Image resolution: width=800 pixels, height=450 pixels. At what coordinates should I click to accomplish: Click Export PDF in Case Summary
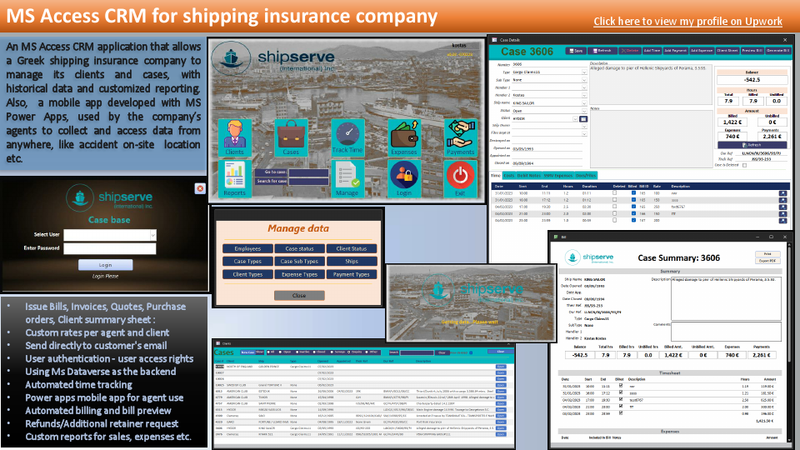click(x=767, y=261)
